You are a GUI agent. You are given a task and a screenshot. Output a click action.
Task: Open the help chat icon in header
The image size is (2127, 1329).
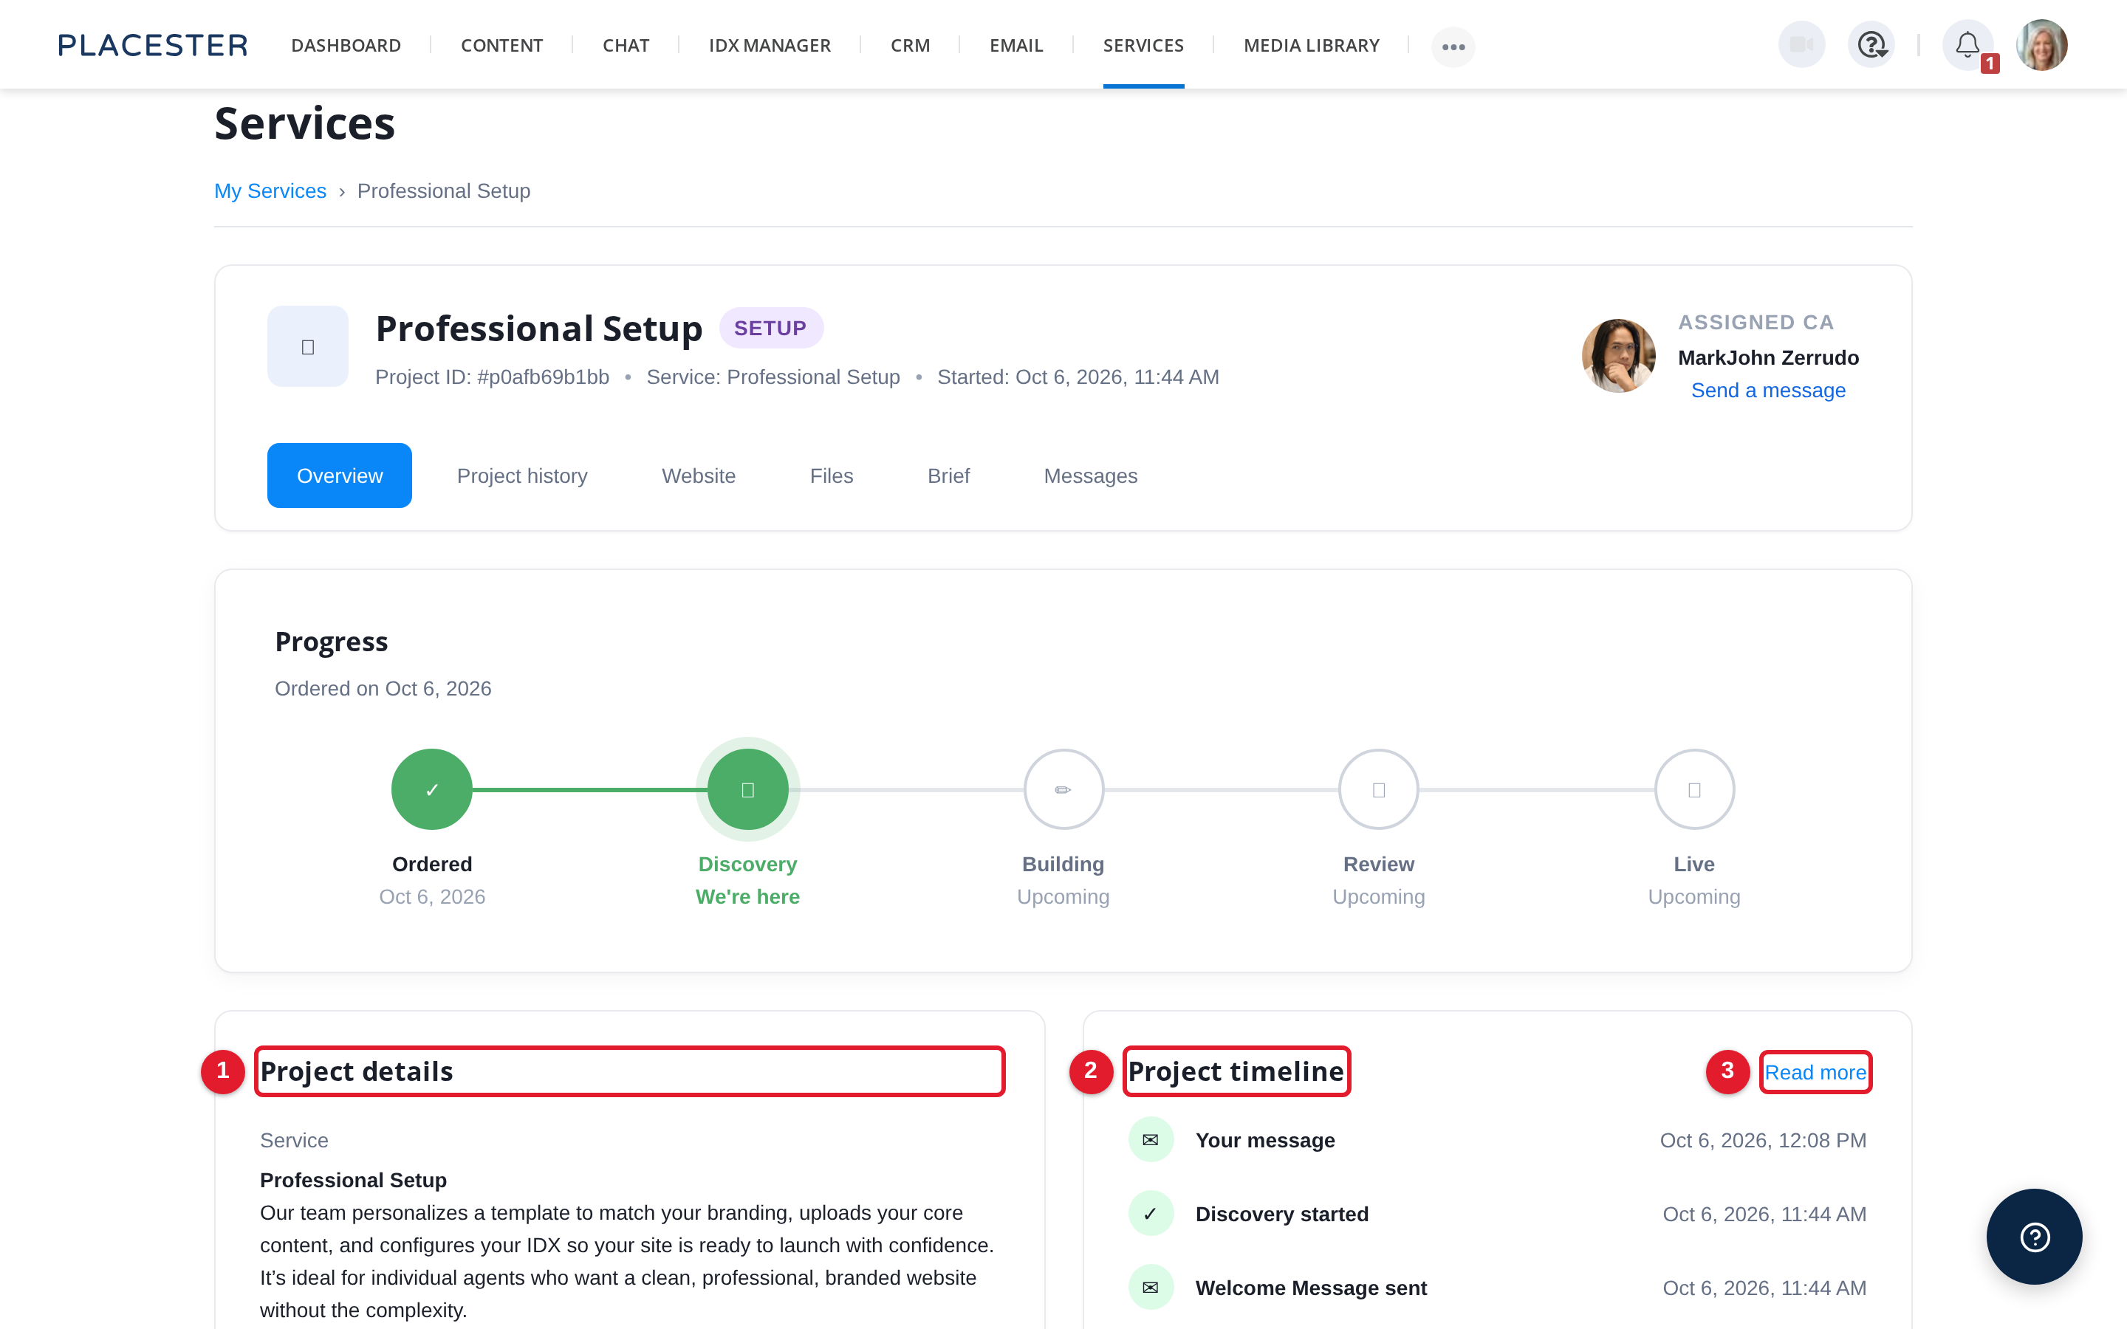pos(1871,45)
